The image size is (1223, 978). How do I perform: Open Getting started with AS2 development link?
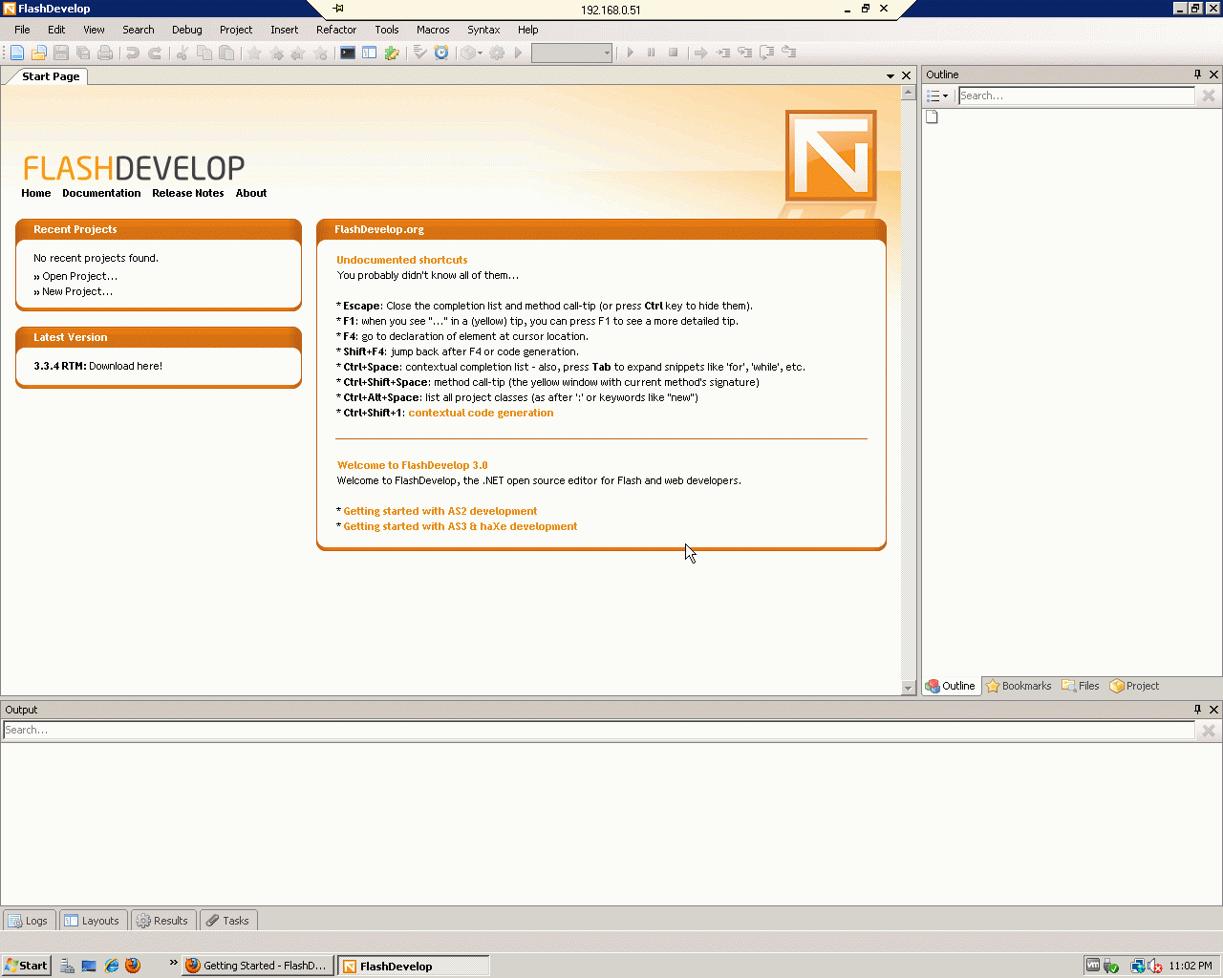tap(440, 511)
